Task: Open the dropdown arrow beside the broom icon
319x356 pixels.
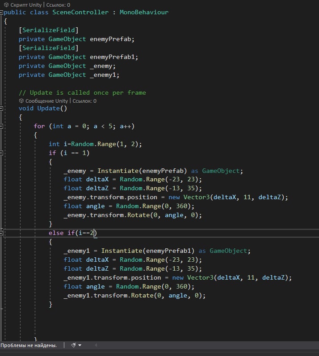Action: pos(80,345)
